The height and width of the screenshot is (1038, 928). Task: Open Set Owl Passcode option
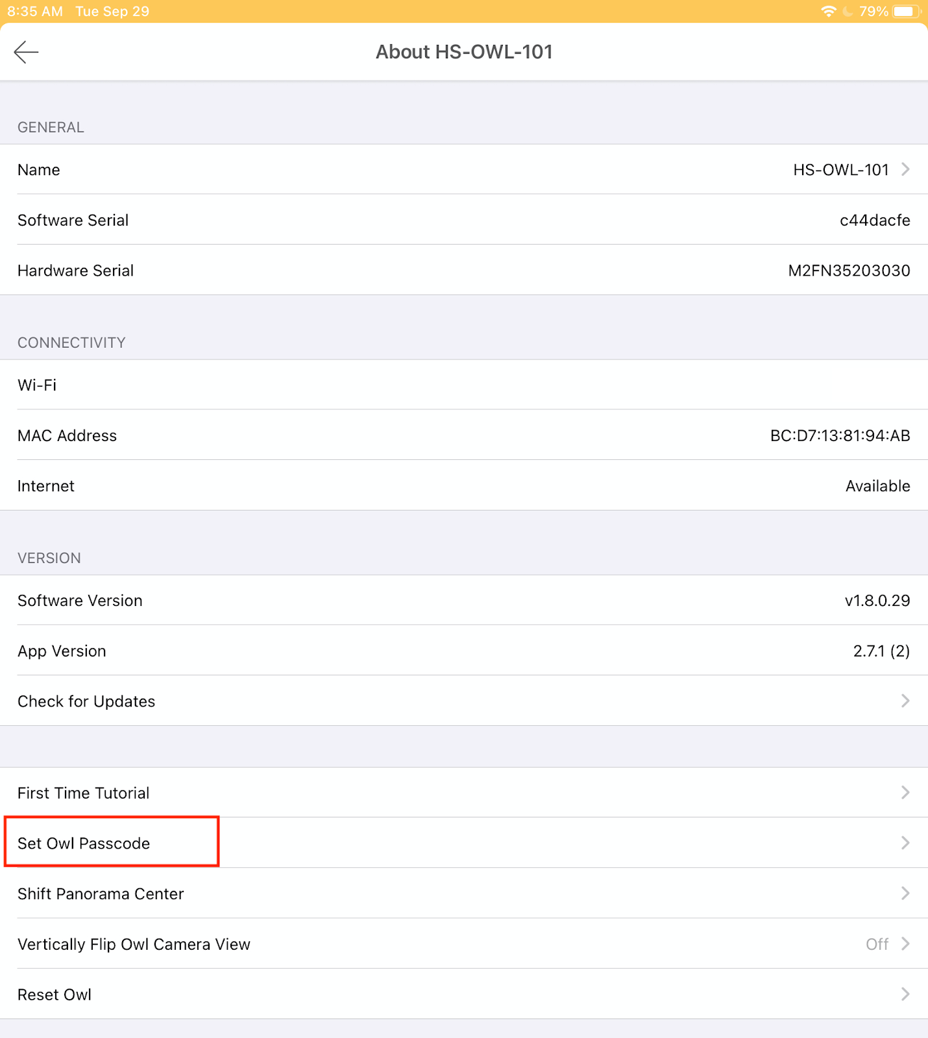tap(84, 843)
